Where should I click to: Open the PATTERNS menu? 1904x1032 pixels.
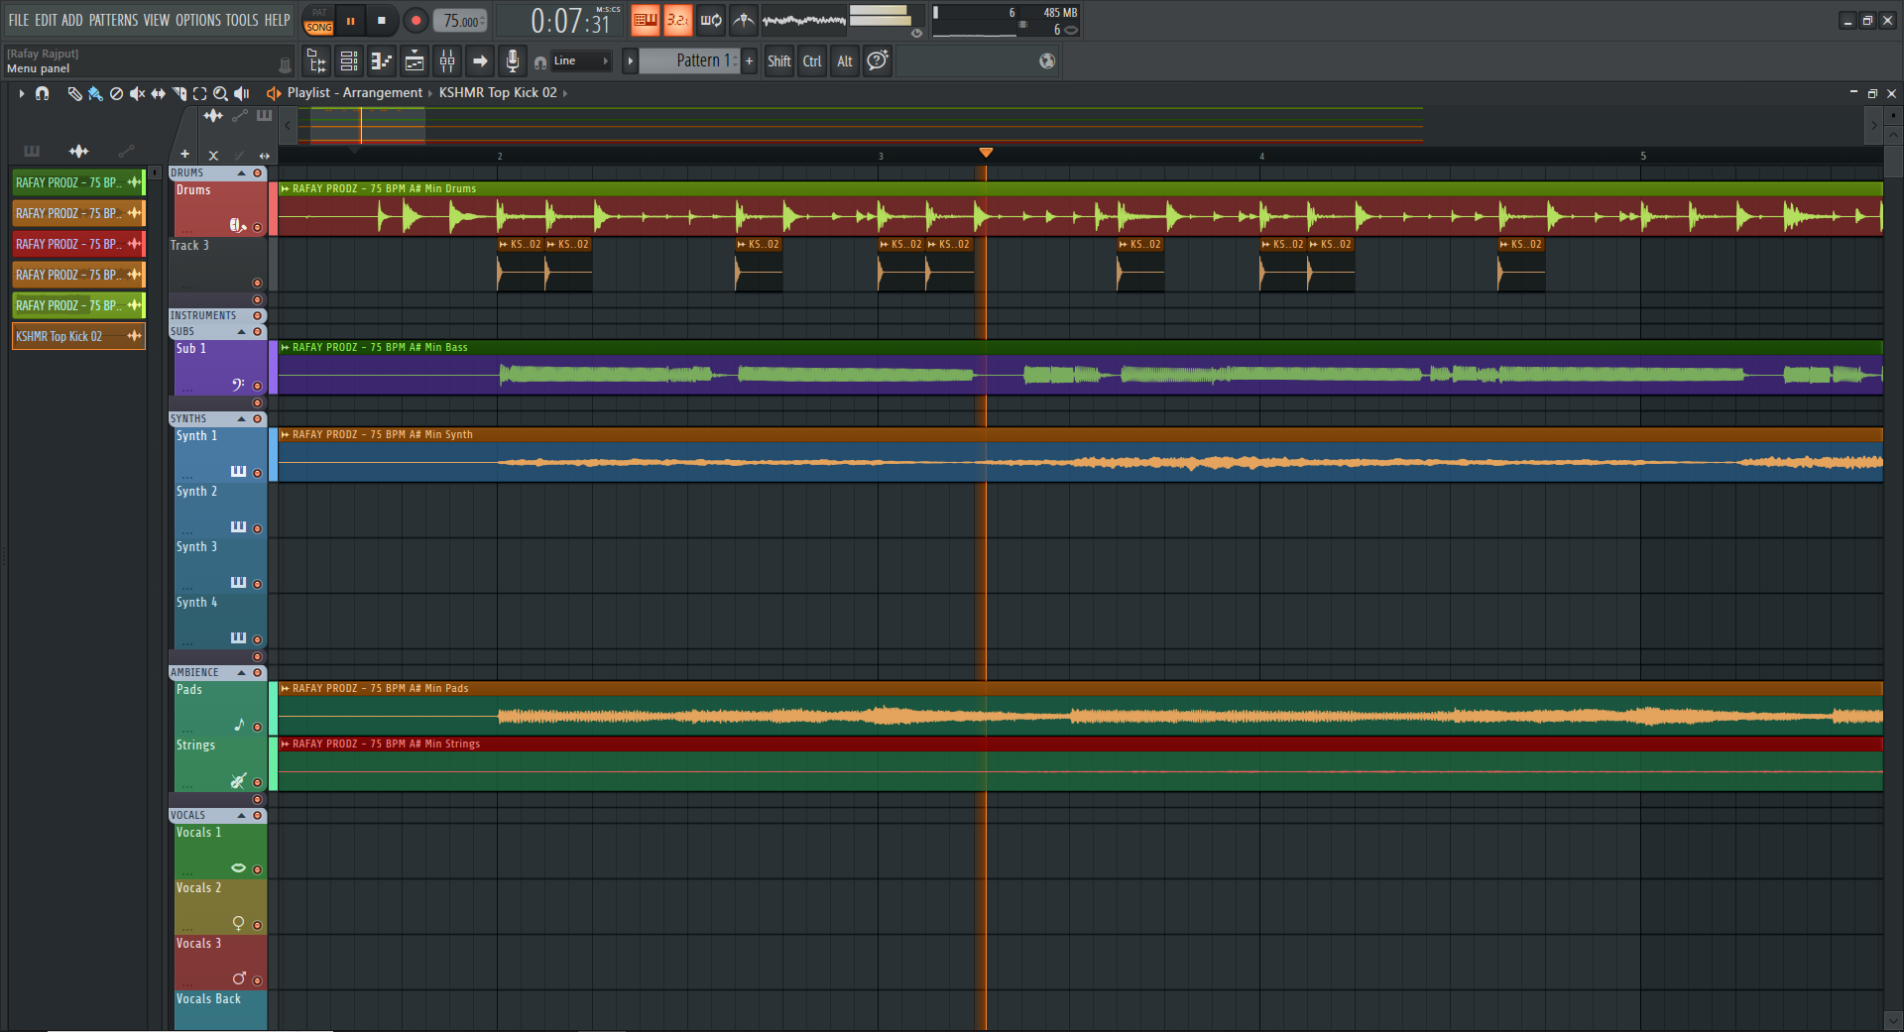113,20
